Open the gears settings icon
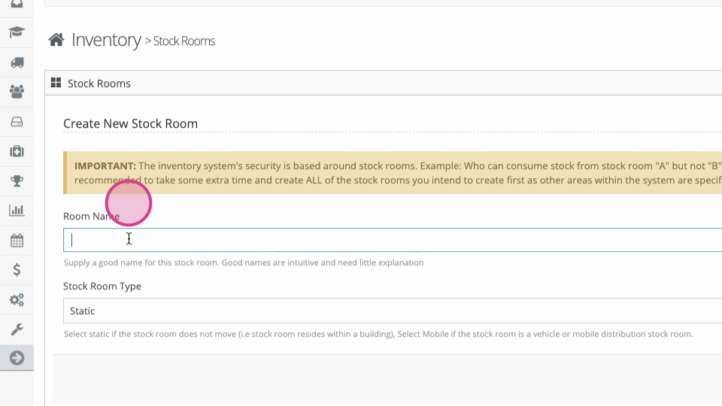This screenshot has width=722, height=406. tap(17, 300)
